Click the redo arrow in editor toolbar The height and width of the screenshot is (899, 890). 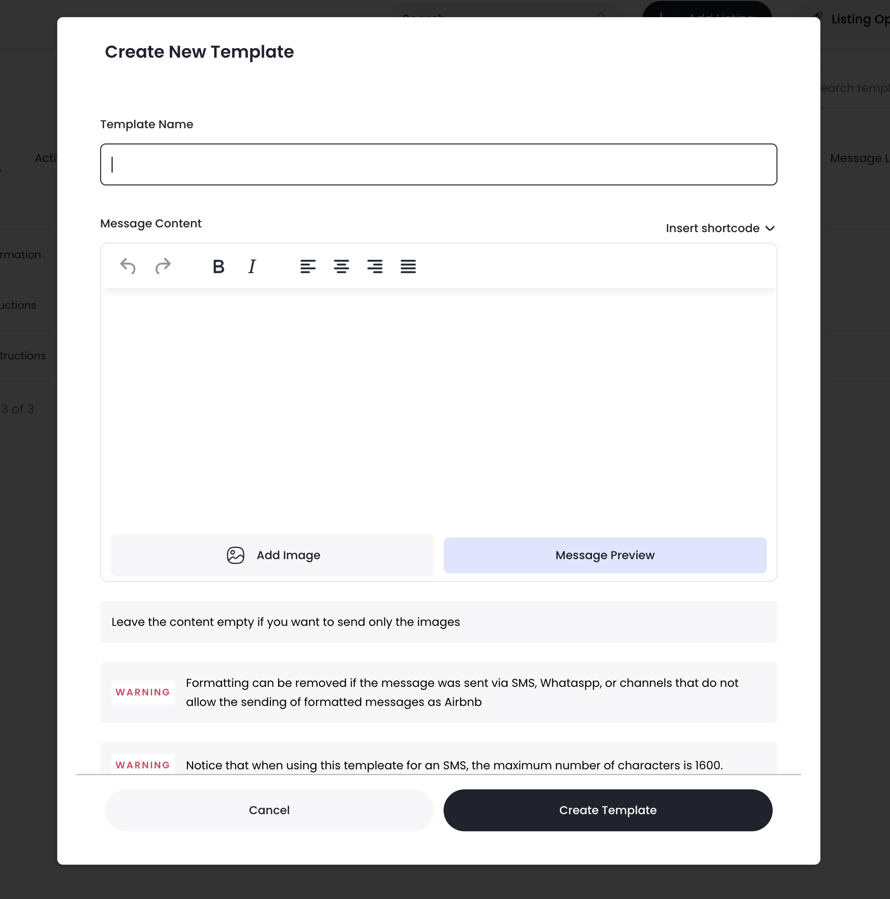163,266
